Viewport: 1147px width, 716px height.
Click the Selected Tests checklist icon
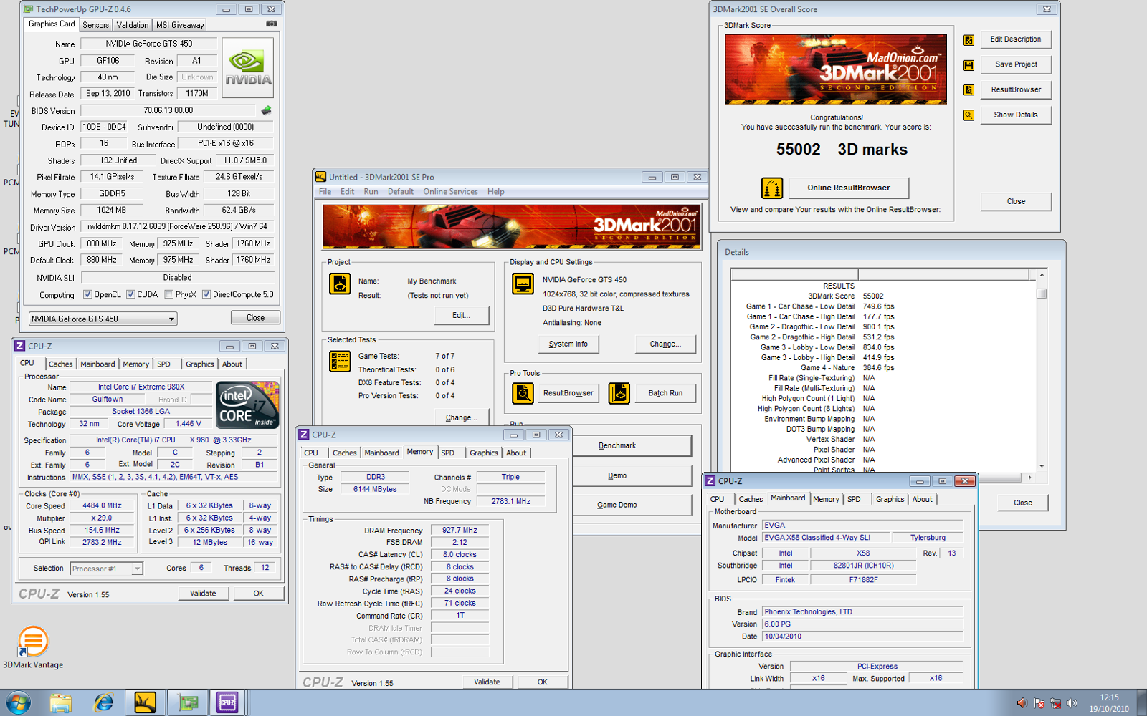tap(340, 362)
